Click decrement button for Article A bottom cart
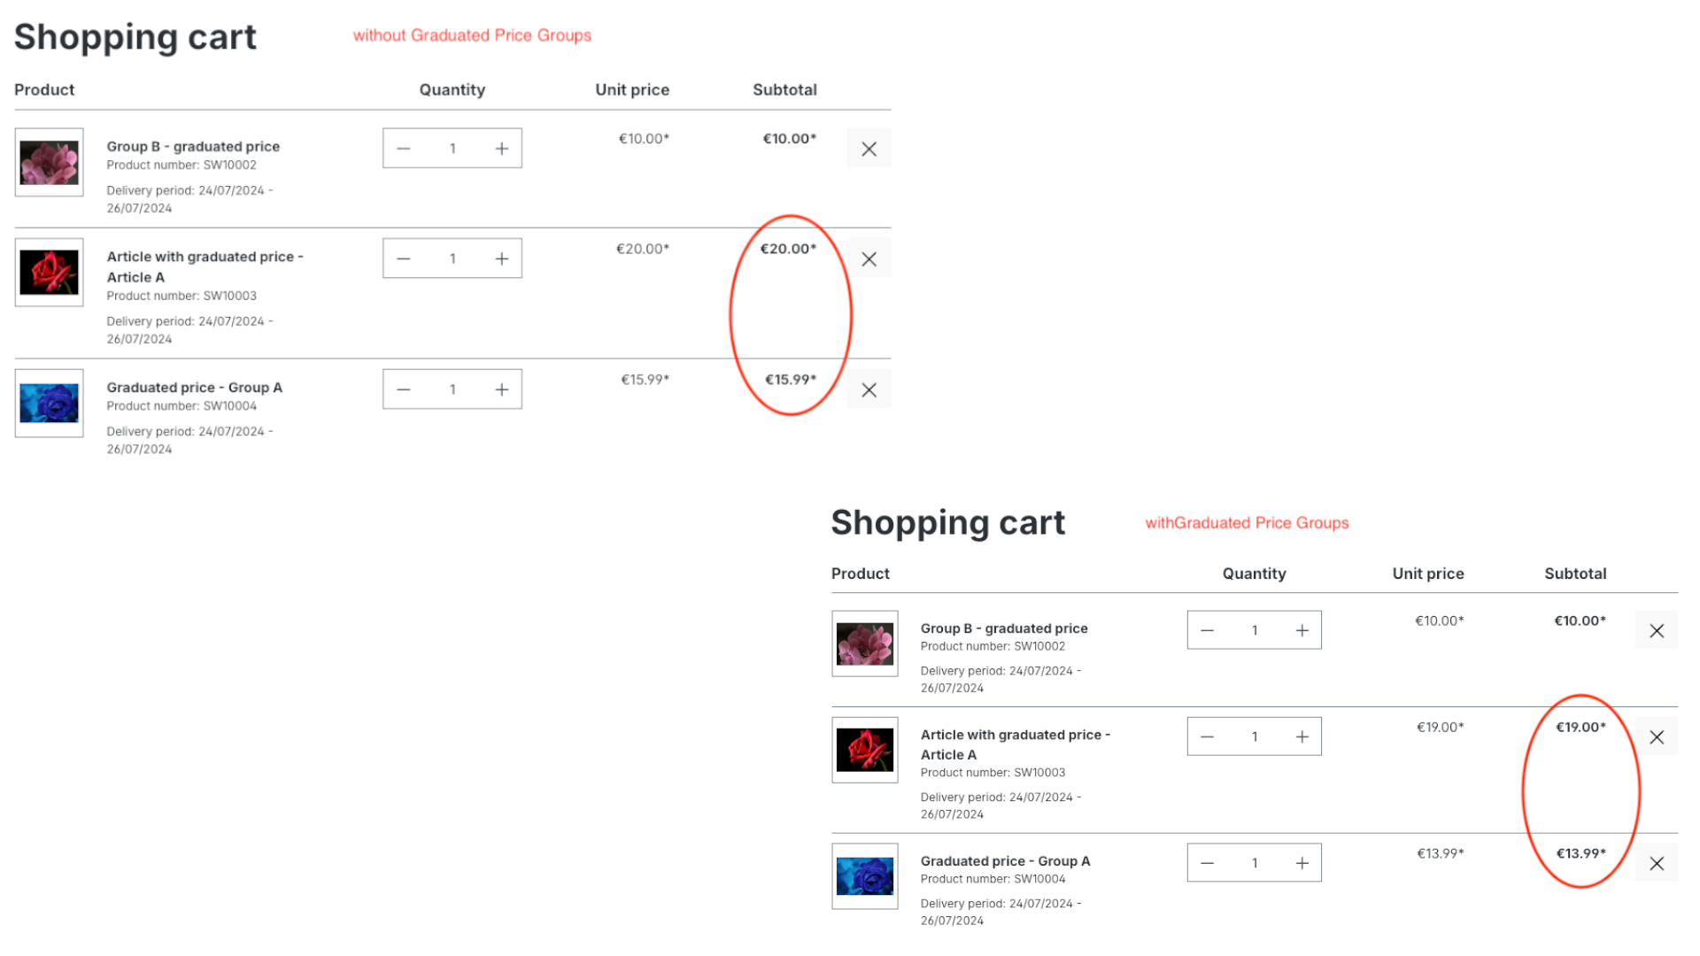This screenshot has width=1700, height=956. point(1208,736)
